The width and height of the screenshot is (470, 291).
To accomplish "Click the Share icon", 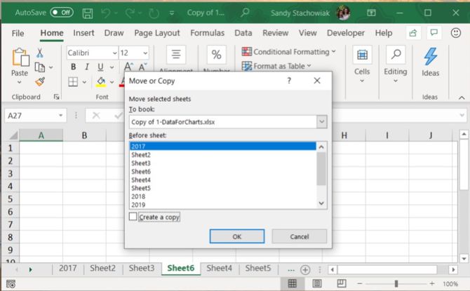I will (413, 33).
